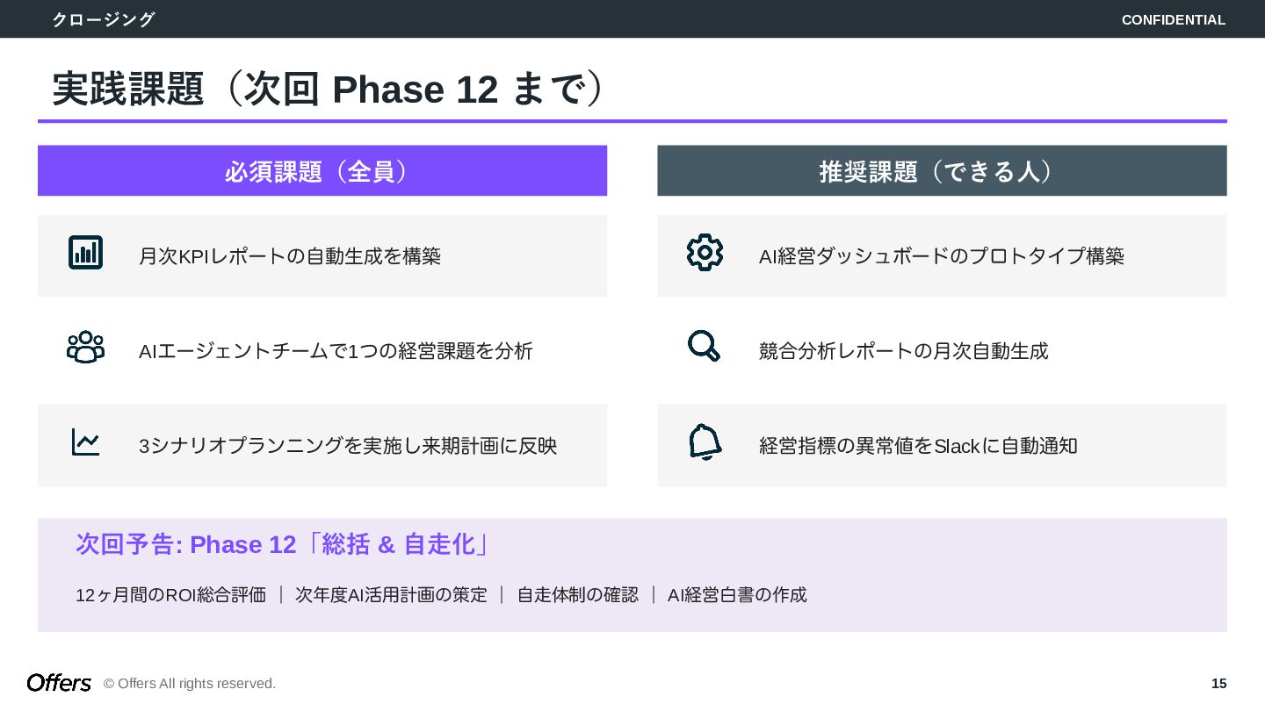Click 経営指標の異常値をSlackに自動通知 text

(x=918, y=446)
